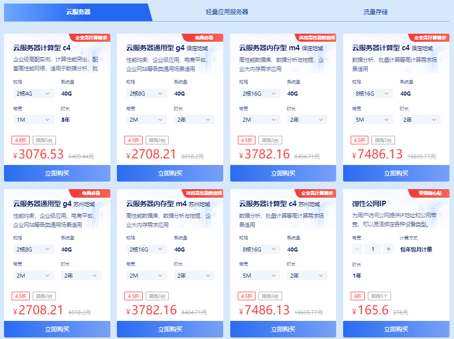
Task: Open 2M bandwidth dropdown in 苏州 g4 card
Action: point(34,276)
